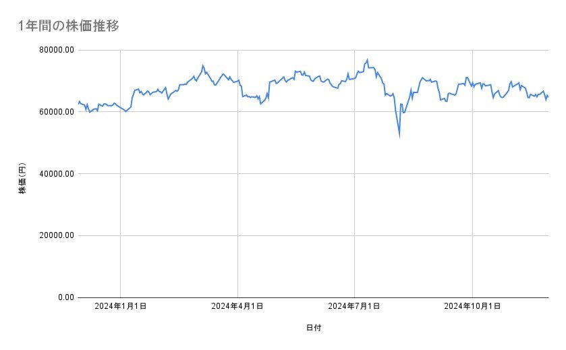Click the 80000.00 y-axis label
566x350 pixels.
[x=57, y=50]
